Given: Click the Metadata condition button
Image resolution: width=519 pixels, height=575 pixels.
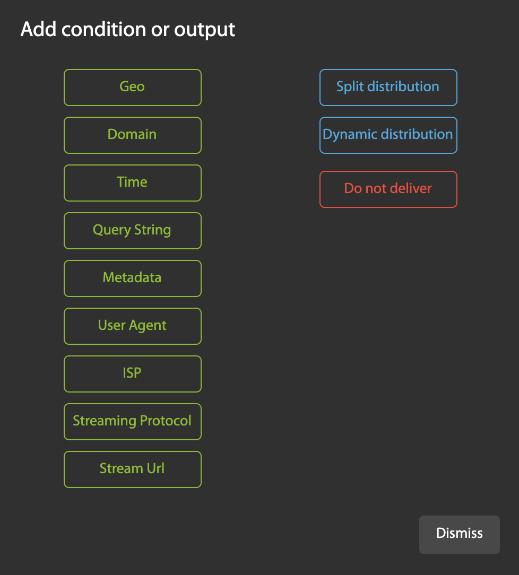Looking at the screenshot, I should pos(133,278).
